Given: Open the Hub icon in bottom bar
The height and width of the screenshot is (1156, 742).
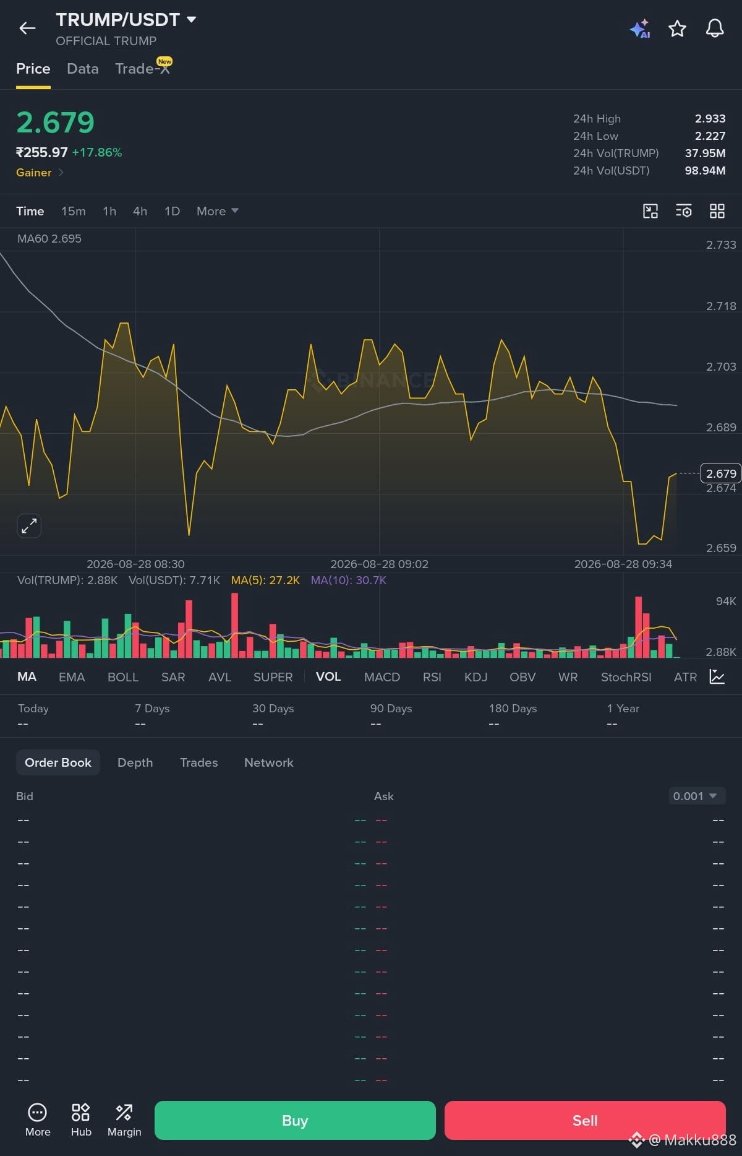Looking at the screenshot, I should point(81,1120).
